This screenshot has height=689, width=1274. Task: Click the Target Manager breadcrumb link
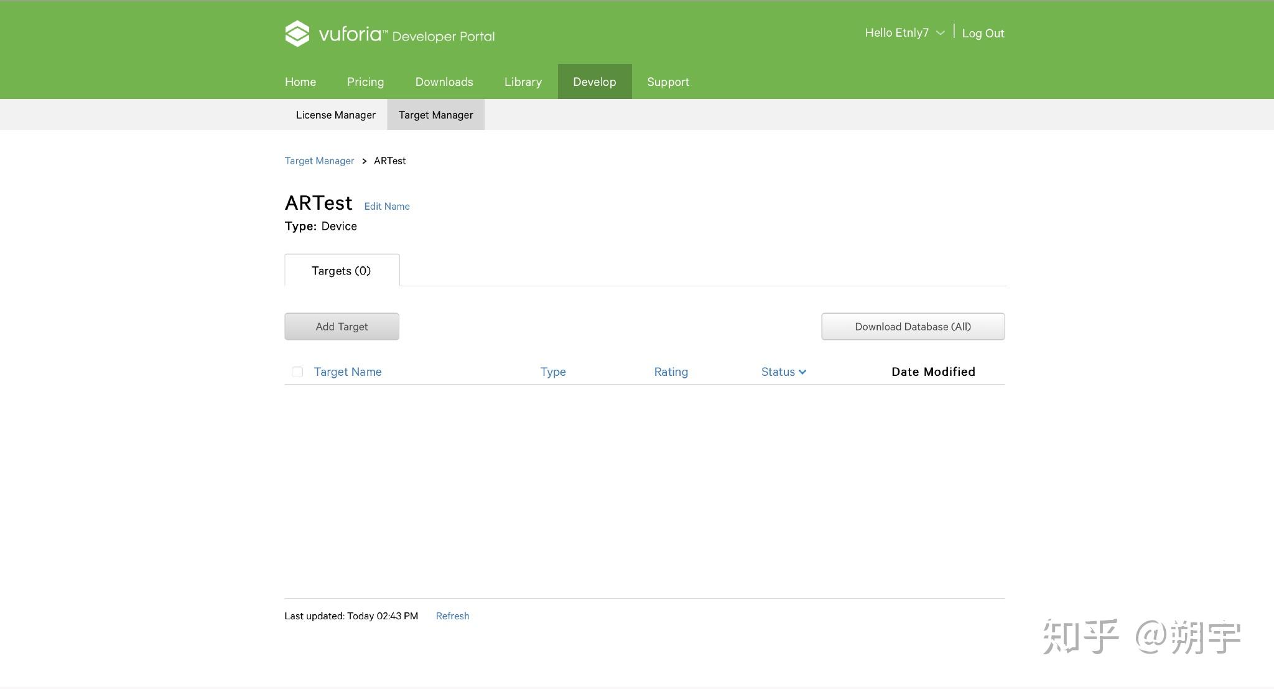319,161
